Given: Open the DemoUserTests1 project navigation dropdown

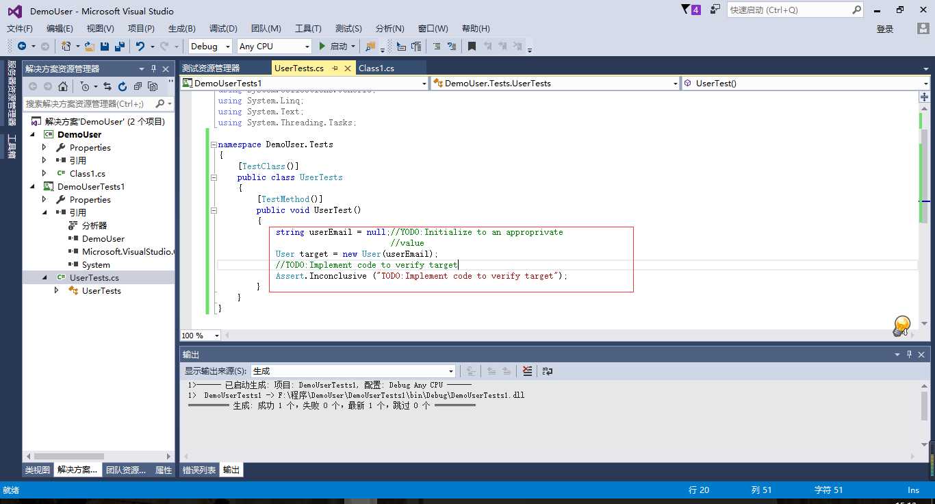Looking at the screenshot, I should point(305,84).
